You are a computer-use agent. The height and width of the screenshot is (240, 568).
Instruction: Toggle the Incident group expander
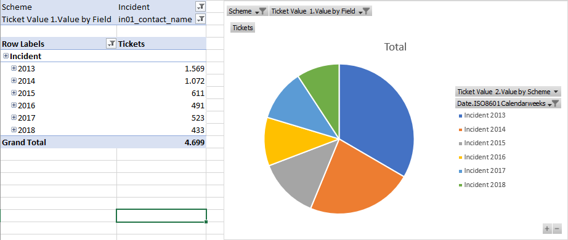point(6,56)
